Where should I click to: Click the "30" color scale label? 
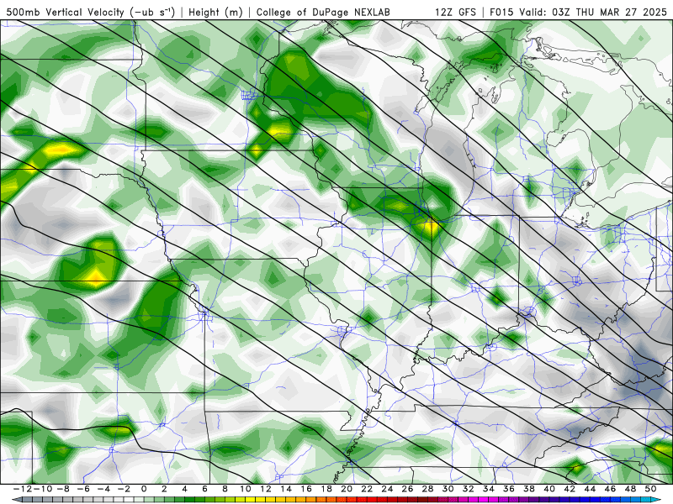pos(448,489)
